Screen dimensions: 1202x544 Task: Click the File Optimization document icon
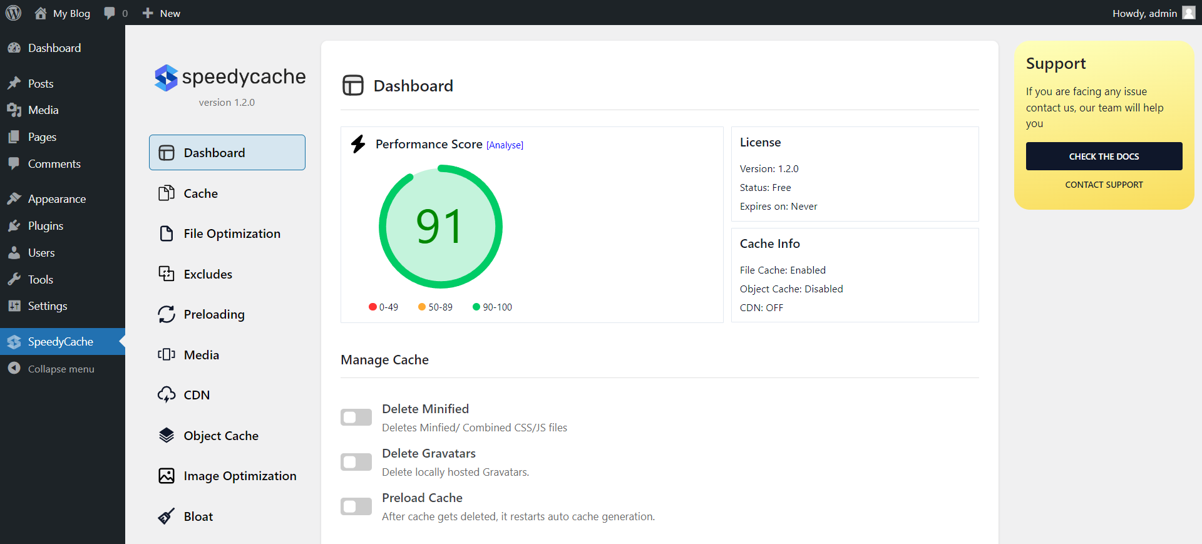coord(167,234)
